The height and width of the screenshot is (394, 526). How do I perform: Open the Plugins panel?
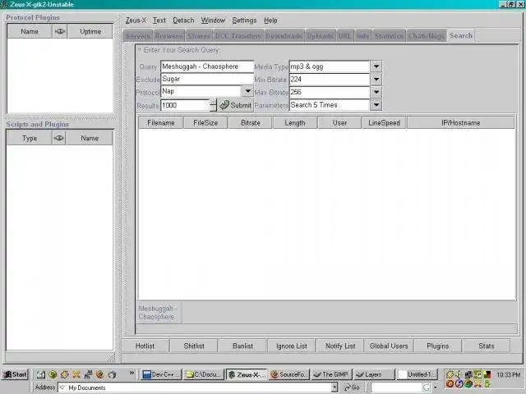point(438,346)
